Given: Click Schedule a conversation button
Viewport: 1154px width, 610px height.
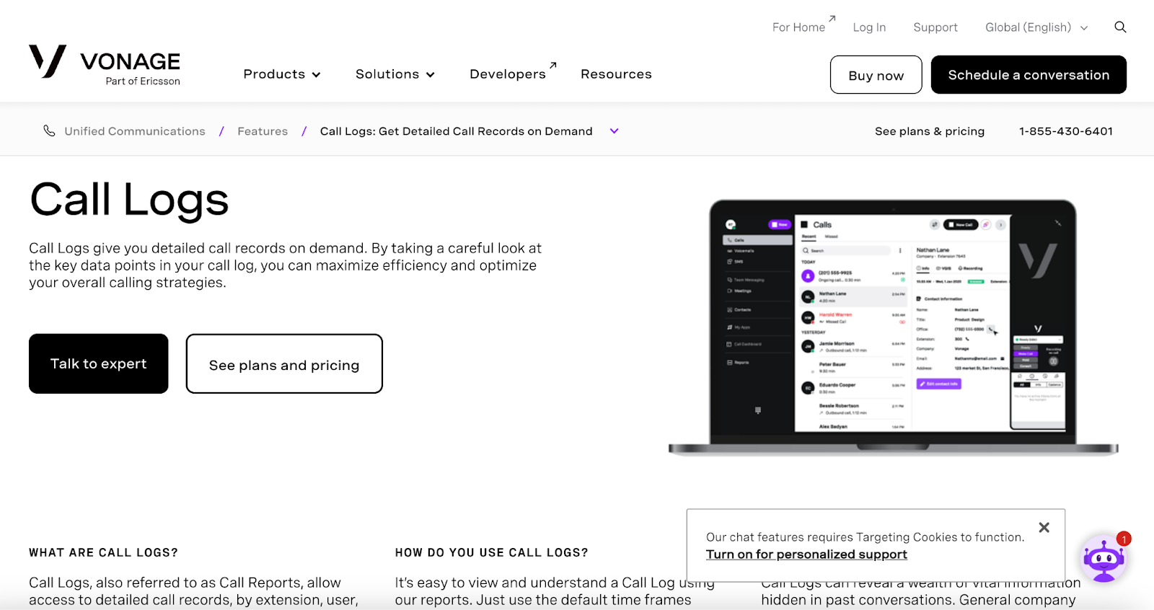Looking at the screenshot, I should pyautogui.click(x=1029, y=75).
